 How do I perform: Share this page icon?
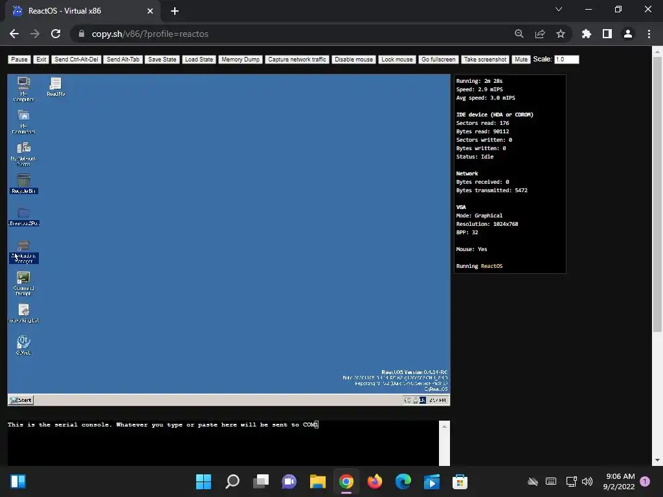point(540,34)
